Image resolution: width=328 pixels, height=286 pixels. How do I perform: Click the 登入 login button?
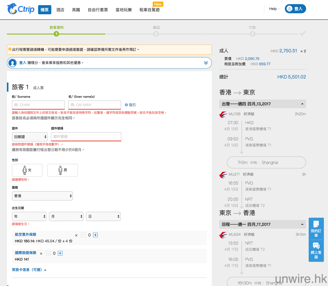[x=295, y=9]
